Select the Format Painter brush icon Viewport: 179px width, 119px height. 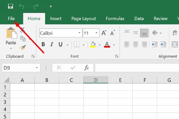(x=23, y=48)
